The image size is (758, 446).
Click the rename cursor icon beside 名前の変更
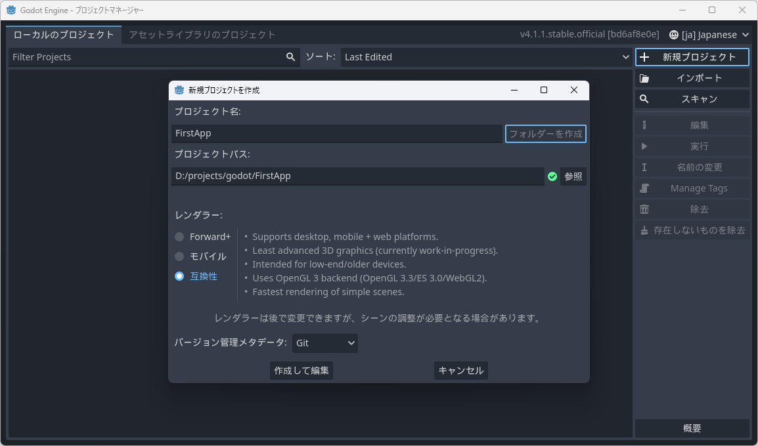(644, 167)
